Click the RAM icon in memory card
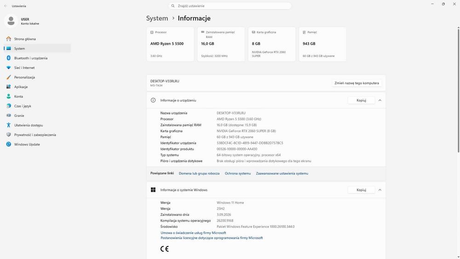Screen dimensions: 460x259 pos(202,32)
